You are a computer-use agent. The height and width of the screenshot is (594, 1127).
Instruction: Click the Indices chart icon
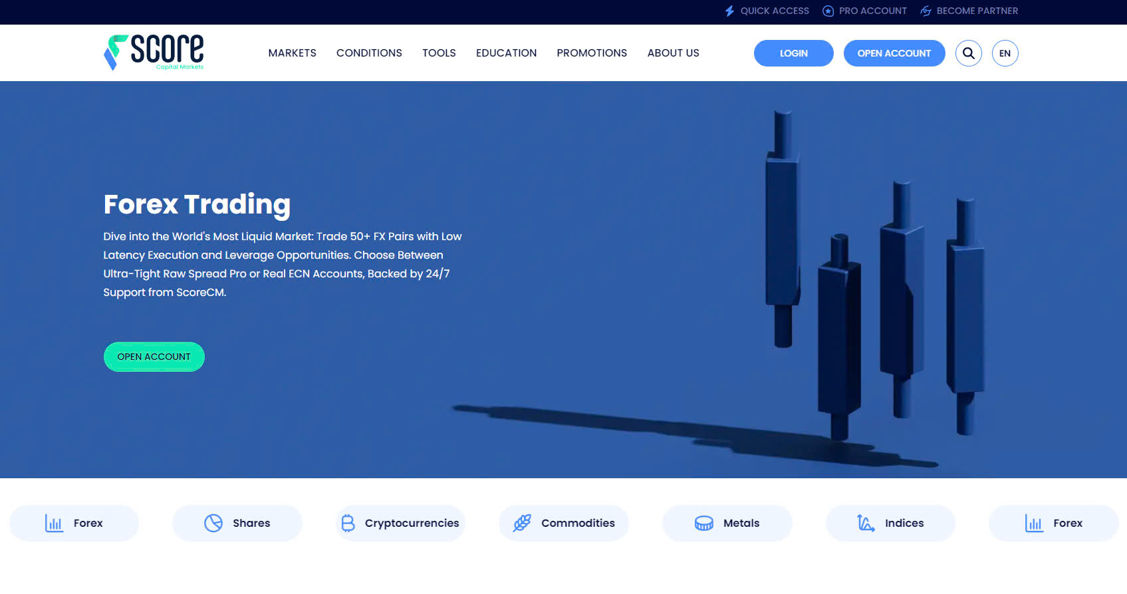(x=866, y=523)
